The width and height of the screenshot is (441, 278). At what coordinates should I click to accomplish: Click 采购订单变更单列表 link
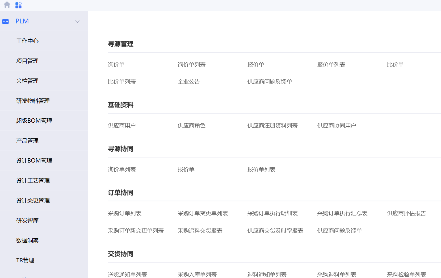coord(203,213)
